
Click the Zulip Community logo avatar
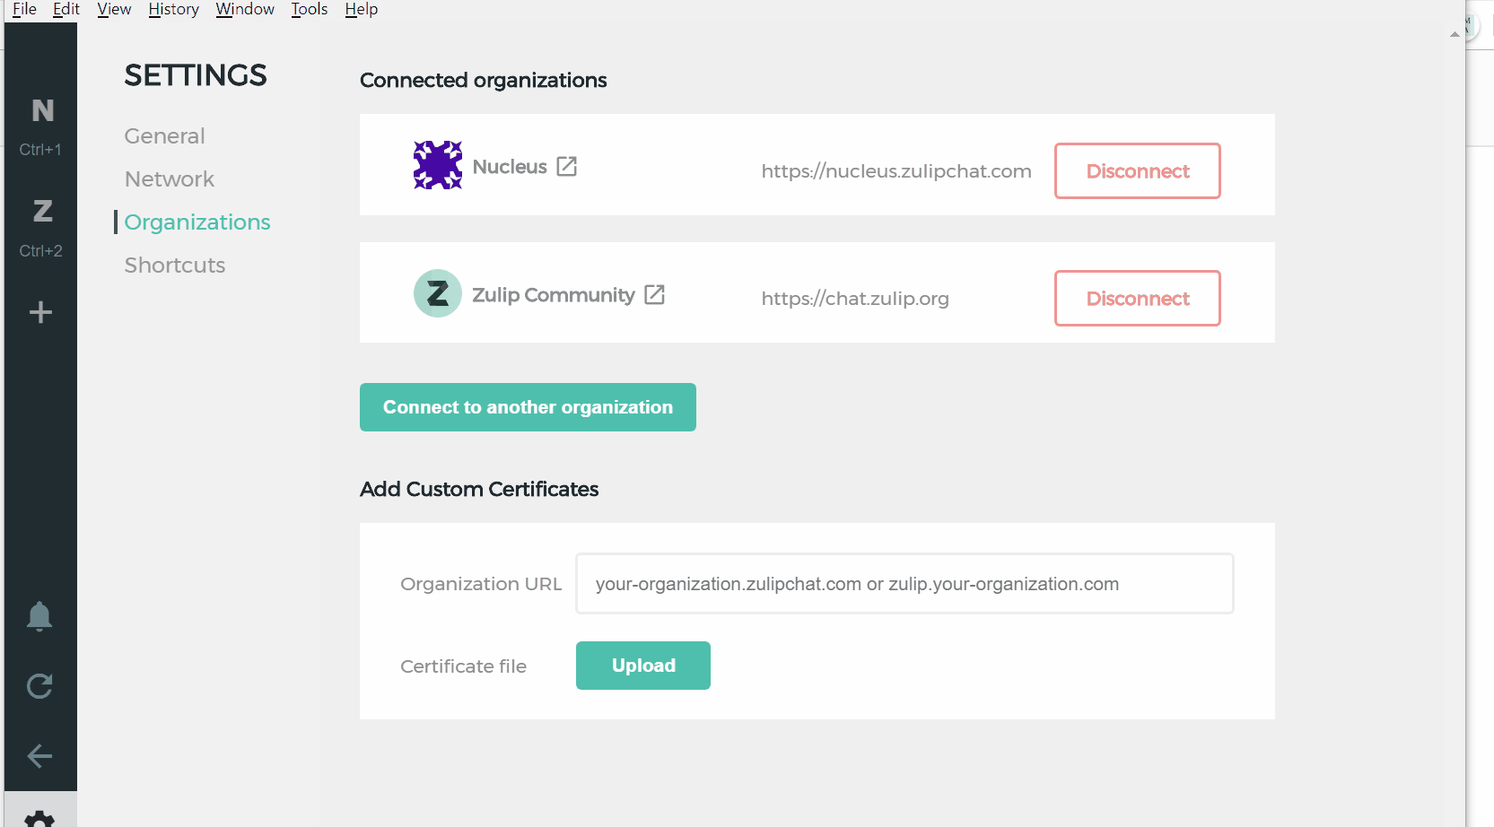(438, 293)
